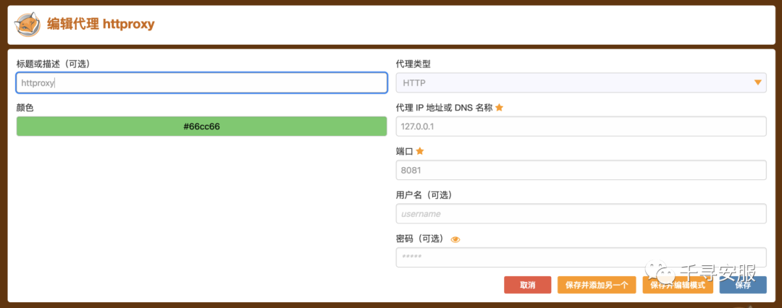The image size is (782, 308).
Task: Click 保存并添加另一个 button
Action: click(597, 285)
